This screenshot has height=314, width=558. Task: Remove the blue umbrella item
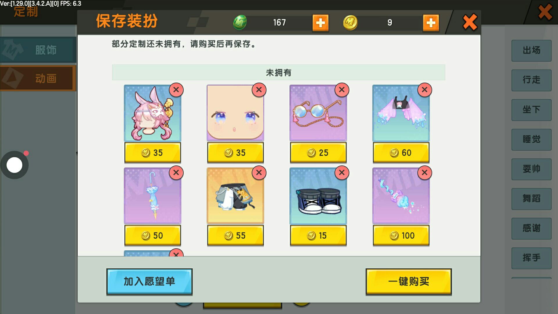click(x=176, y=173)
